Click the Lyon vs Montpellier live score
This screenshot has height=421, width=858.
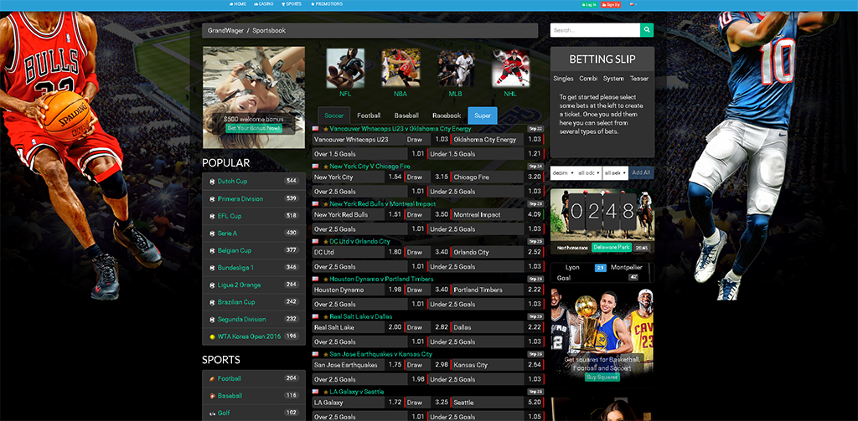coord(602,272)
